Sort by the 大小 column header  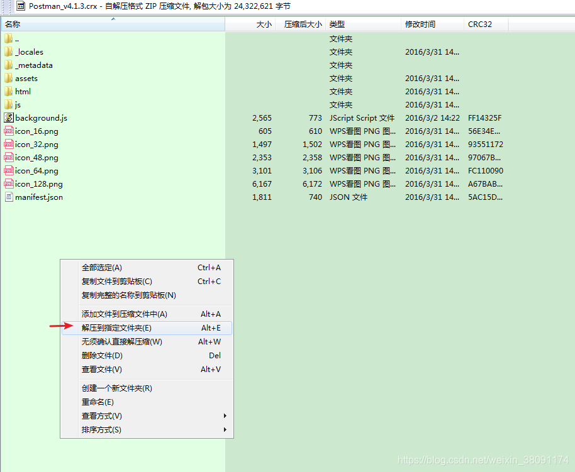(250, 24)
